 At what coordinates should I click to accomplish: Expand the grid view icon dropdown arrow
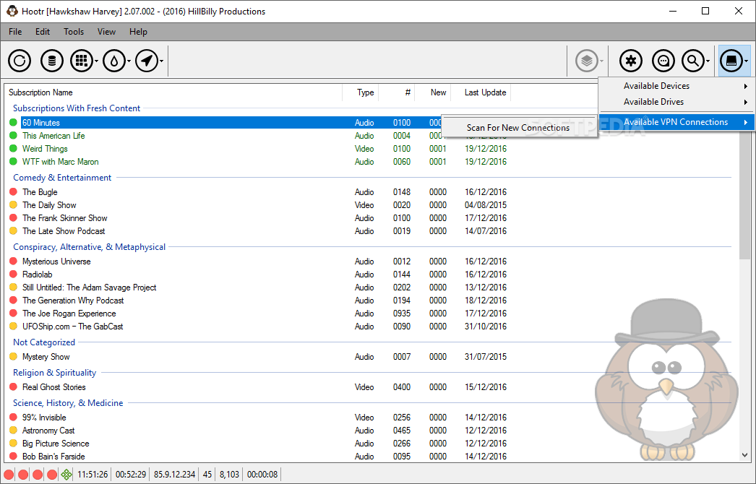(96, 61)
